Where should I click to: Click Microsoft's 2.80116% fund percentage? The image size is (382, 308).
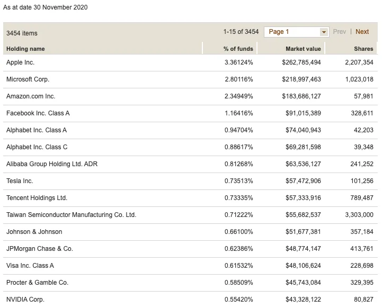click(239, 79)
